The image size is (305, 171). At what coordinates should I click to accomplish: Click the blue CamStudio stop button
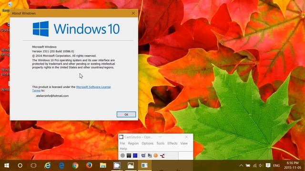(135, 155)
